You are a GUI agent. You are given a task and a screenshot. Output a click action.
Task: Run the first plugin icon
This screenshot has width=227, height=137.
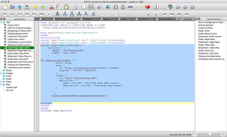tap(178, 7)
